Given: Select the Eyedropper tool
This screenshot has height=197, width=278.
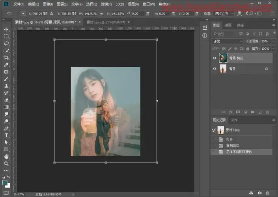Looking at the screenshot, I should pos(6,65).
